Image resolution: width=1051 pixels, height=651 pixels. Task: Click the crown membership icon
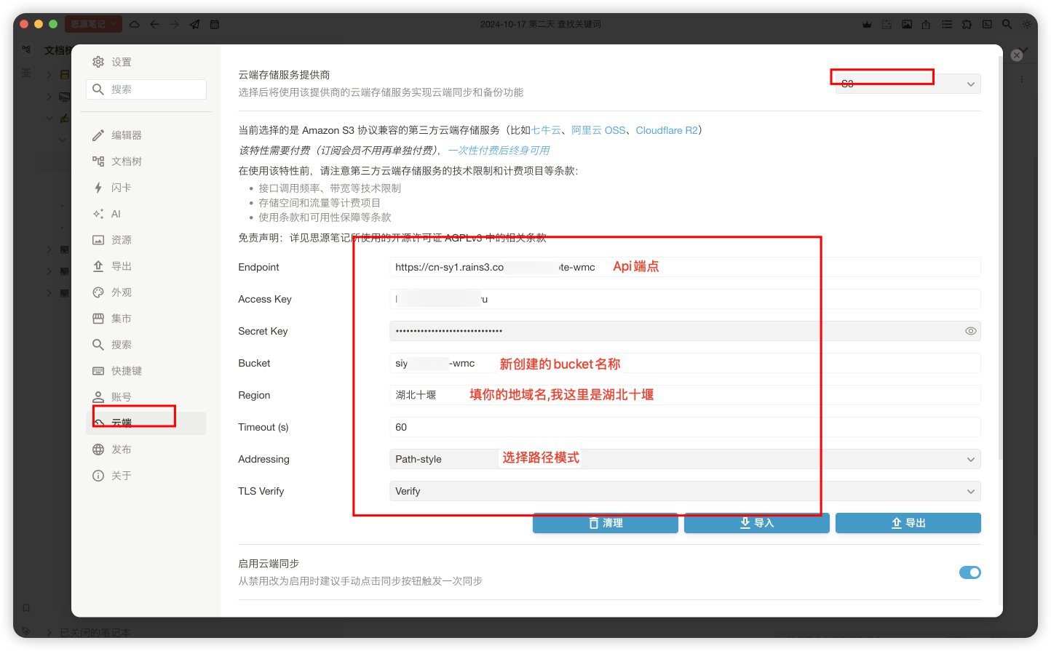tap(867, 24)
